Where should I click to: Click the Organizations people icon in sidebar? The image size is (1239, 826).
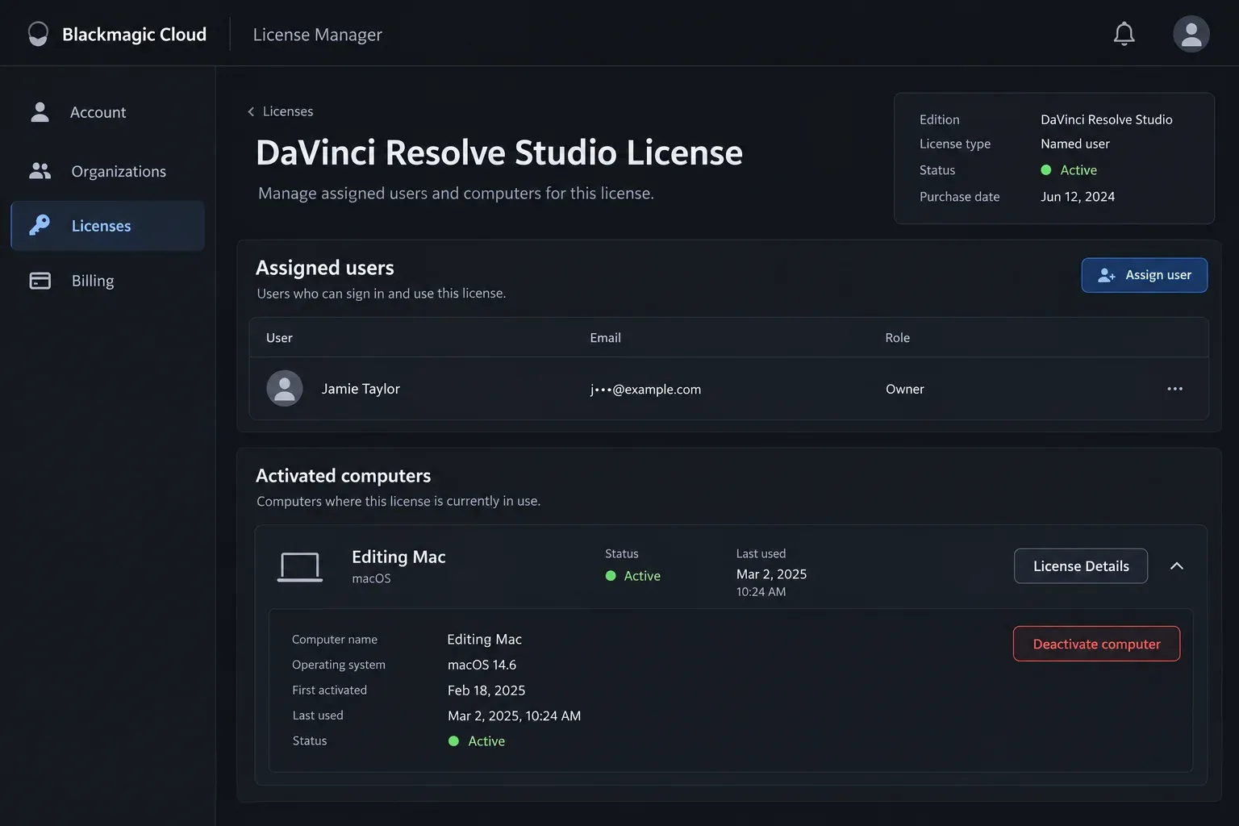pyautogui.click(x=40, y=171)
